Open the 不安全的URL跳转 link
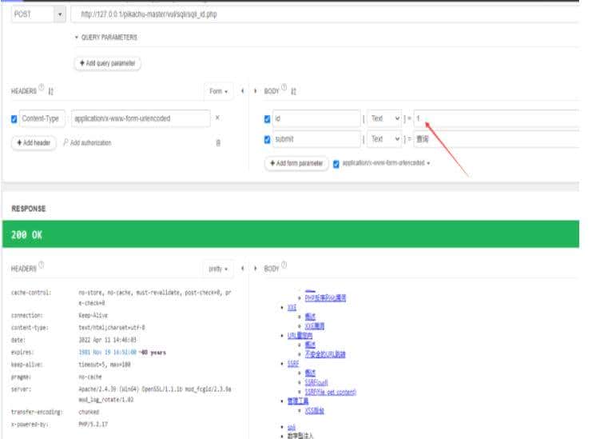Screen dimensions: 592x439 point(325,354)
